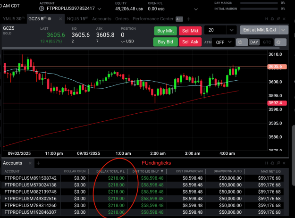Click the Sell Ask button
The image size is (295, 218).
pos(190,42)
